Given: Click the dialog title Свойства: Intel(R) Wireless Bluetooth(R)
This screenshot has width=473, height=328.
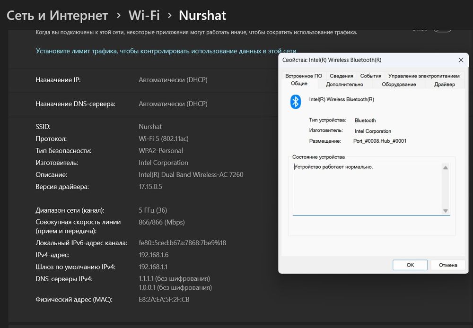Looking at the screenshot, I should click(332, 60).
